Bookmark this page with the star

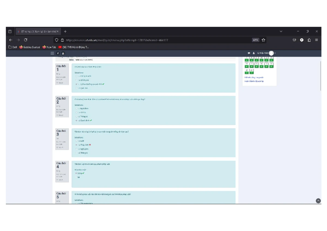point(264,40)
